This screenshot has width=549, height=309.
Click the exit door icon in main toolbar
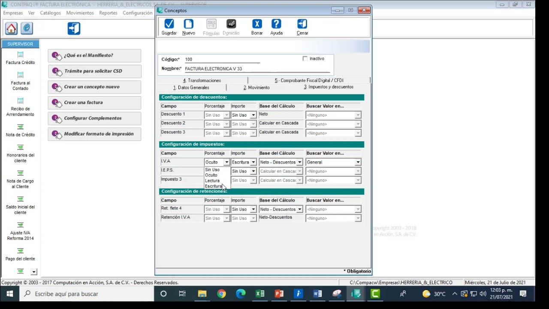tap(74, 28)
